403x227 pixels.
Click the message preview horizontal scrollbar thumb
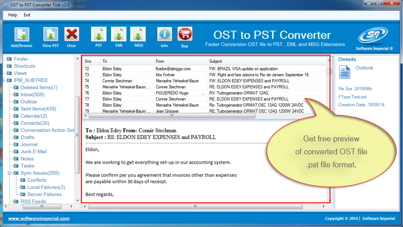tap(195, 206)
